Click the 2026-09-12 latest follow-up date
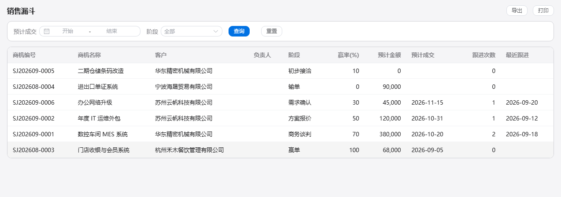This screenshot has height=197, width=561. [x=522, y=118]
